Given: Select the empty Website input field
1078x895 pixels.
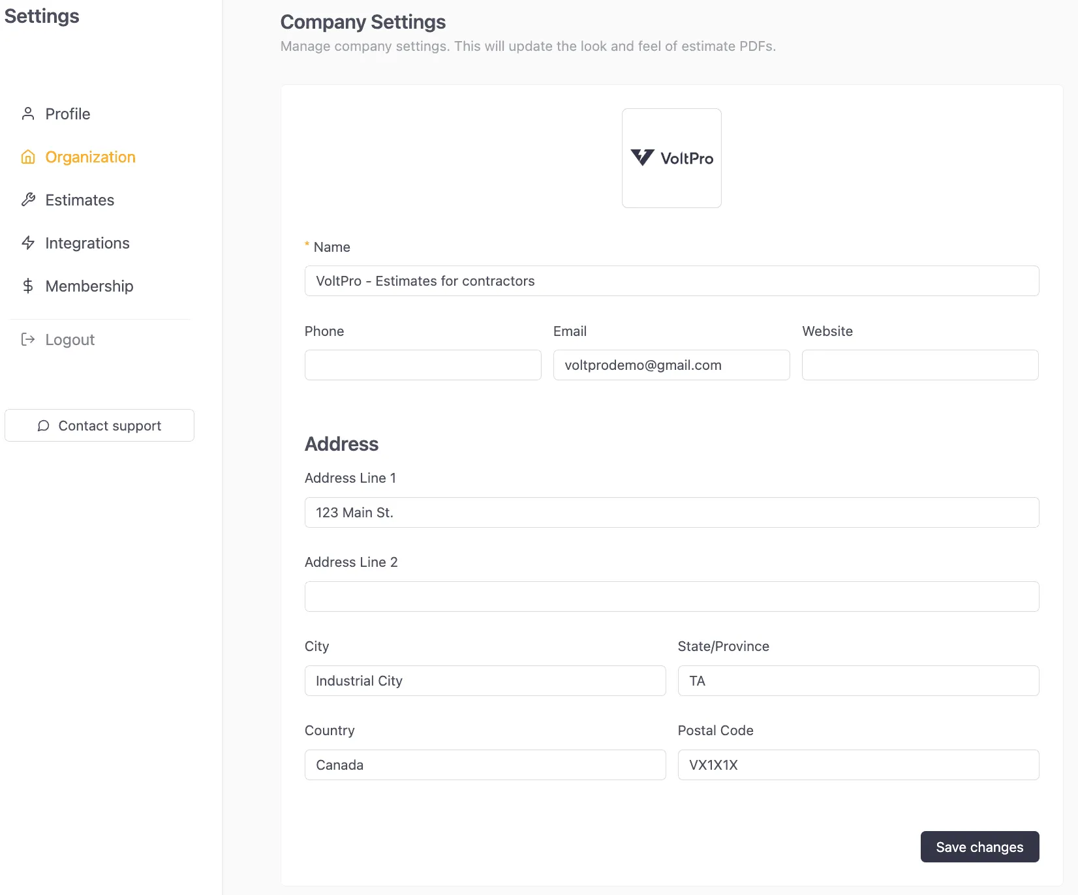Looking at the screenshot, I should 920,365.
